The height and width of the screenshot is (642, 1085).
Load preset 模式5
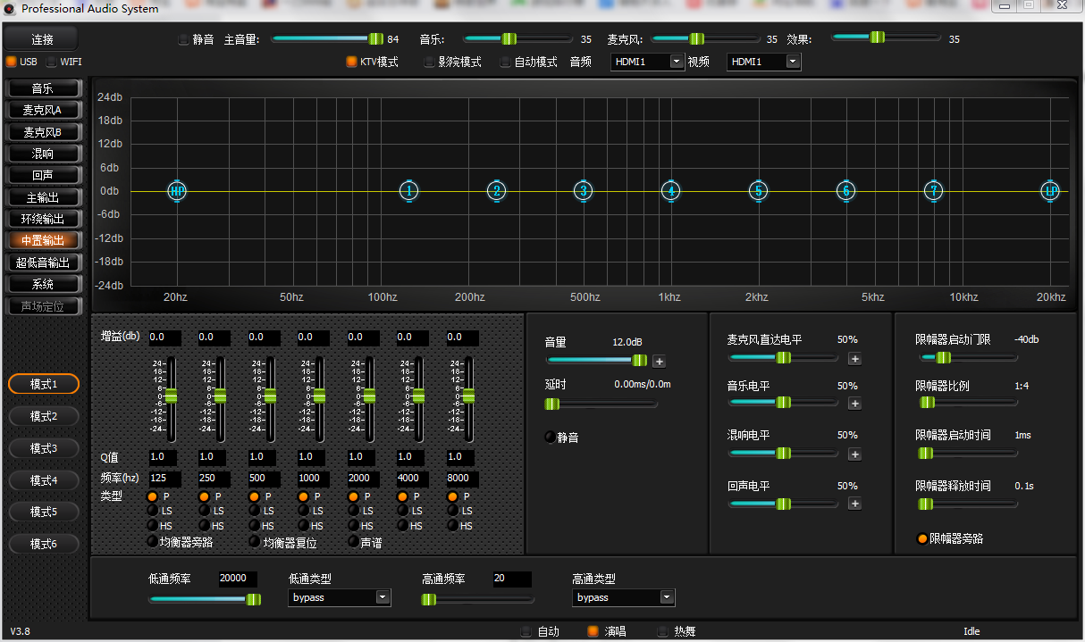coord(44,512)
